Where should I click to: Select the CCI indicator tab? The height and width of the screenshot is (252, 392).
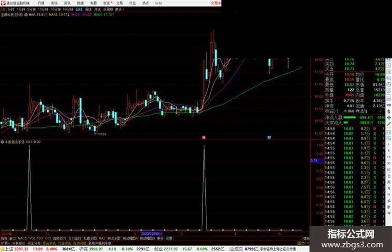coord(48,238)
